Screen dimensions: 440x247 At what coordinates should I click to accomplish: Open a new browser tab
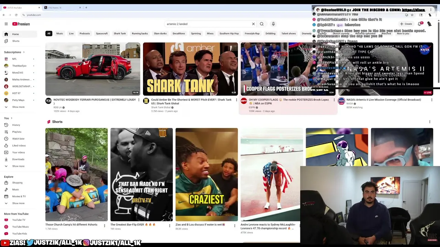[x=86, y=8]
